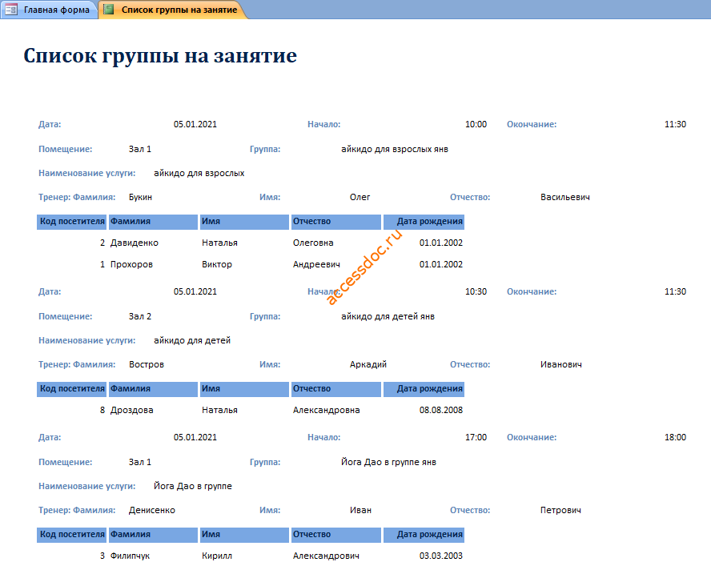Click trainer patronymic Петрович

(560, 510)
